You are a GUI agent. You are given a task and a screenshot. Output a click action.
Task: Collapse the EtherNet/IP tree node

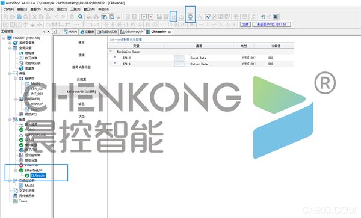16,170
